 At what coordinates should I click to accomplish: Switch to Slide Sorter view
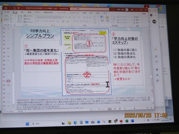coord(115,109)
